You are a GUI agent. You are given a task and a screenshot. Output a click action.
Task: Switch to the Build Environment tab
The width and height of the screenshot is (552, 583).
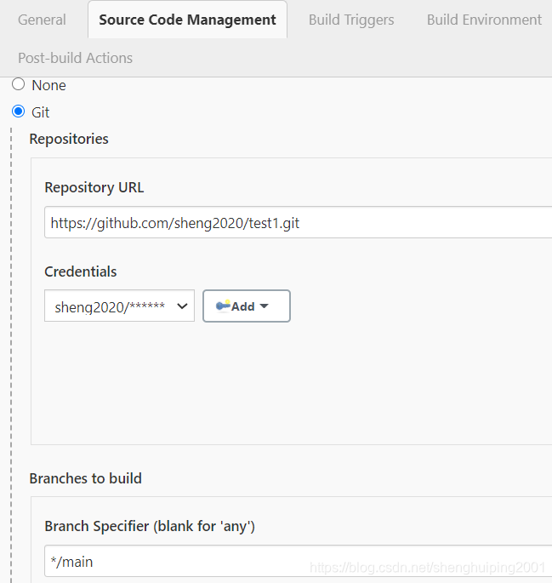pos(484,20)
